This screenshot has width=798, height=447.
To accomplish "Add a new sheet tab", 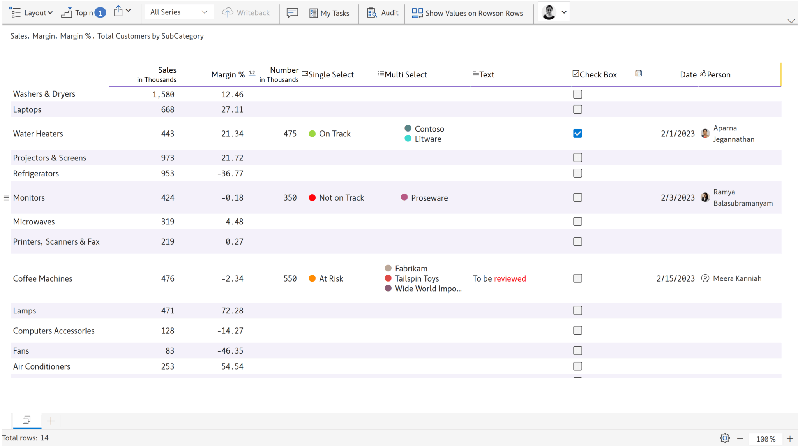I will (51, 421).
